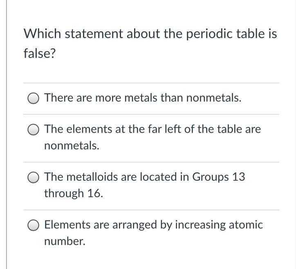The height and width of the screenshot is (269, 296).
Task: Click the word "false?" in the question
Action: pyautogui.click(x=39, y=53)
